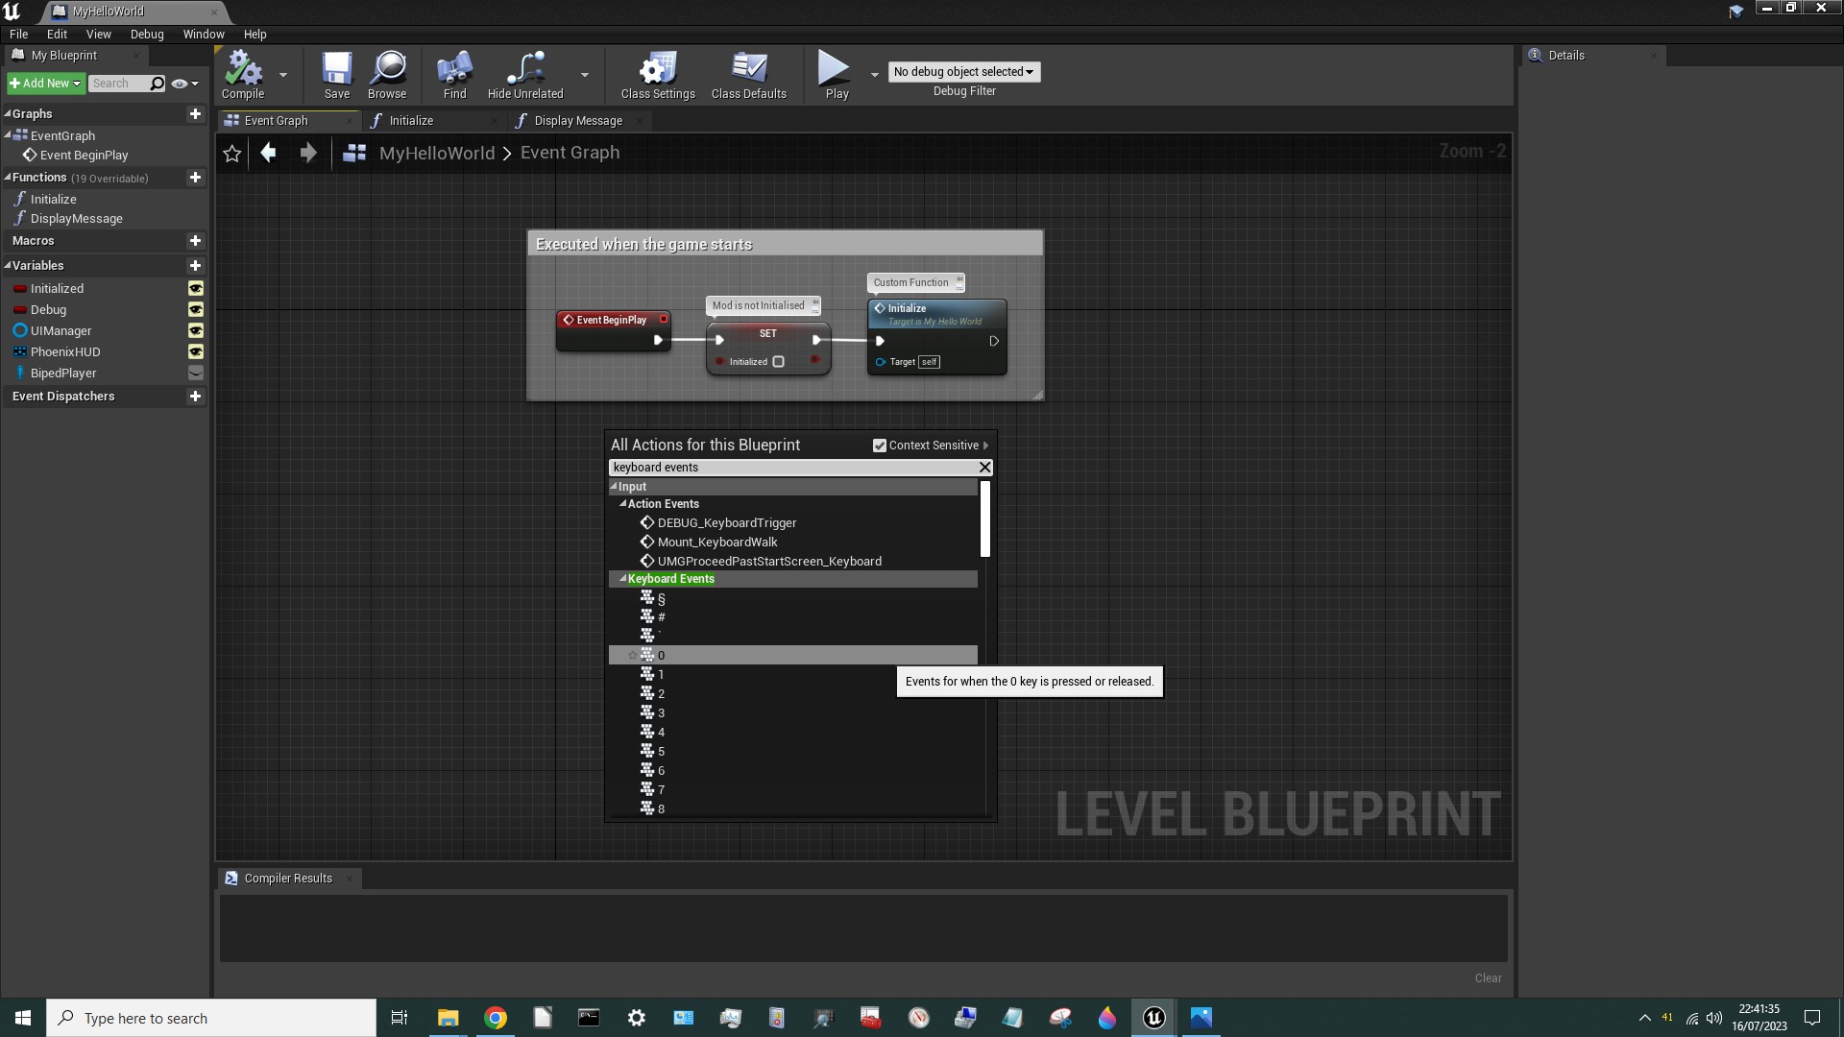Viewport: 1844px width, 1037px height.
Task: Navigate forward in graph history
Action: (x=308, y=153)
